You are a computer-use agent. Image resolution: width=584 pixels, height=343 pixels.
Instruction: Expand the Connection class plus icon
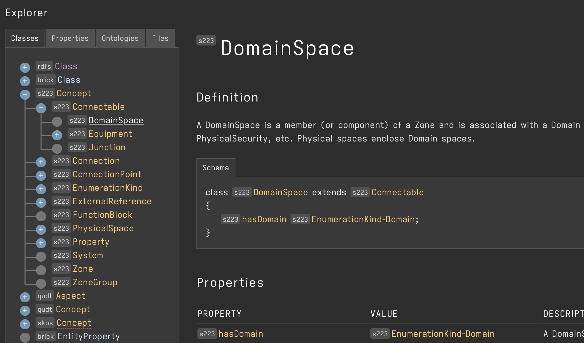41,162
